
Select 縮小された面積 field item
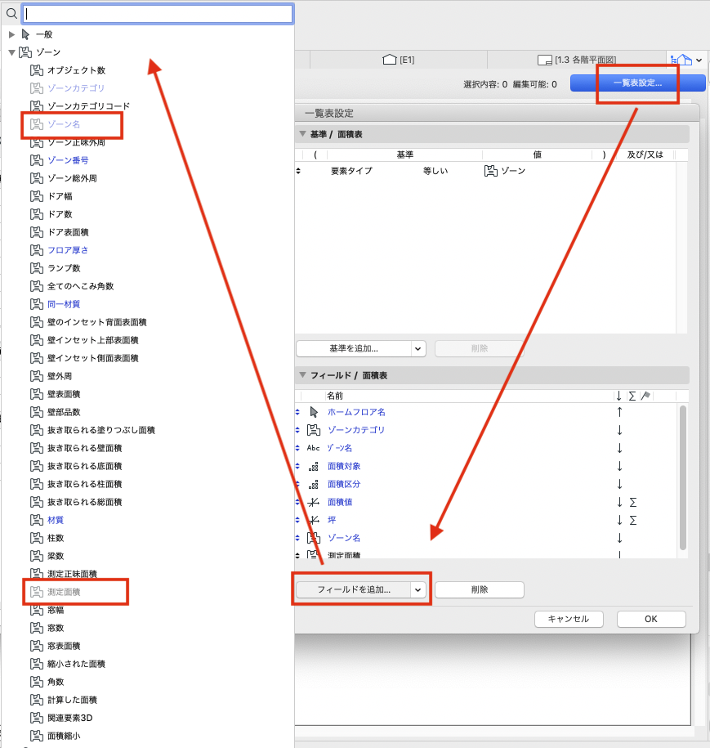[x=76, y=664]
